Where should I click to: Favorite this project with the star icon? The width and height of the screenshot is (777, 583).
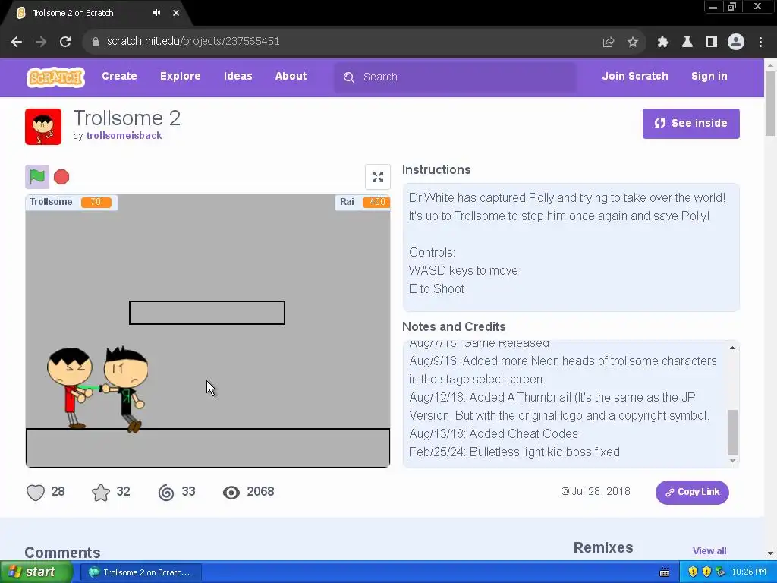point(101,492)
